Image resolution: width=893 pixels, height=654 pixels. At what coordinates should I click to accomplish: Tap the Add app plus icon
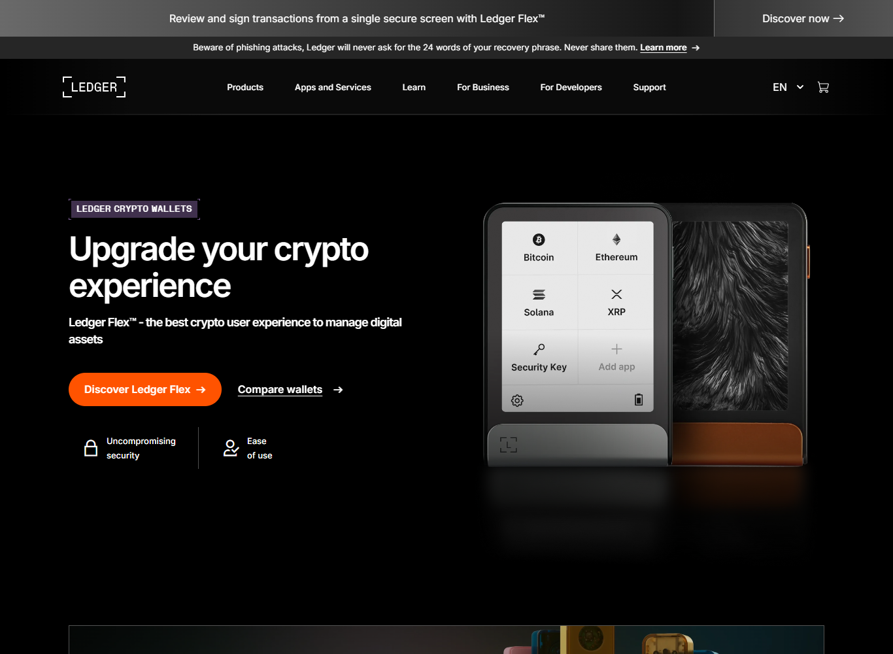click(616, 349)
